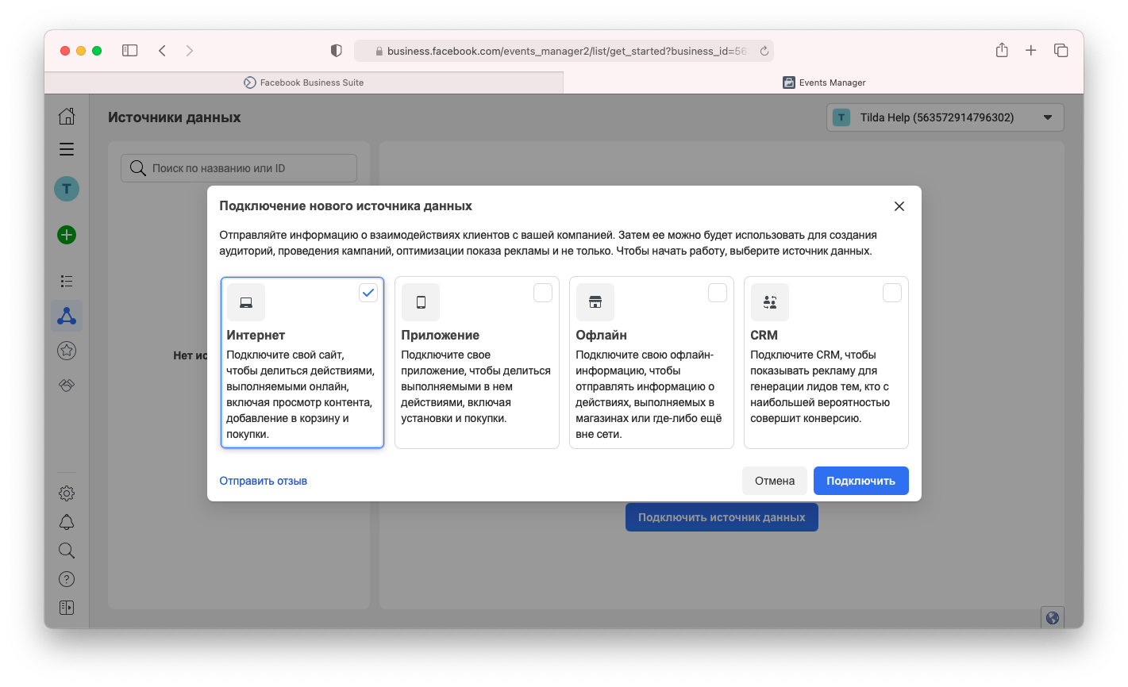Switch to Facebook Business Suite tab
Screen dimensions: 1128x687
click(x=304, y=83)
